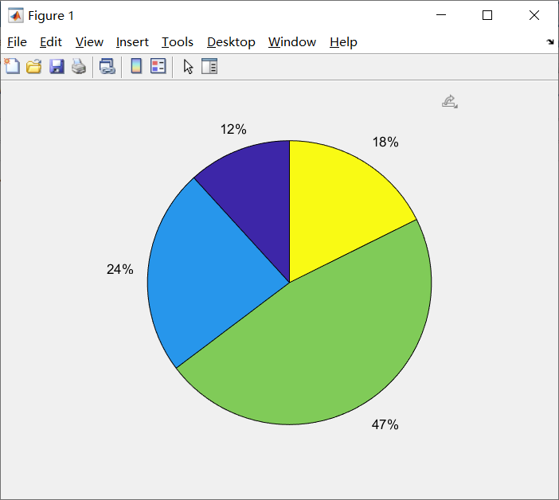Toggle the Edit Plot arrow tool
This screenshot has width=559, height=500.
coord(188,67)
